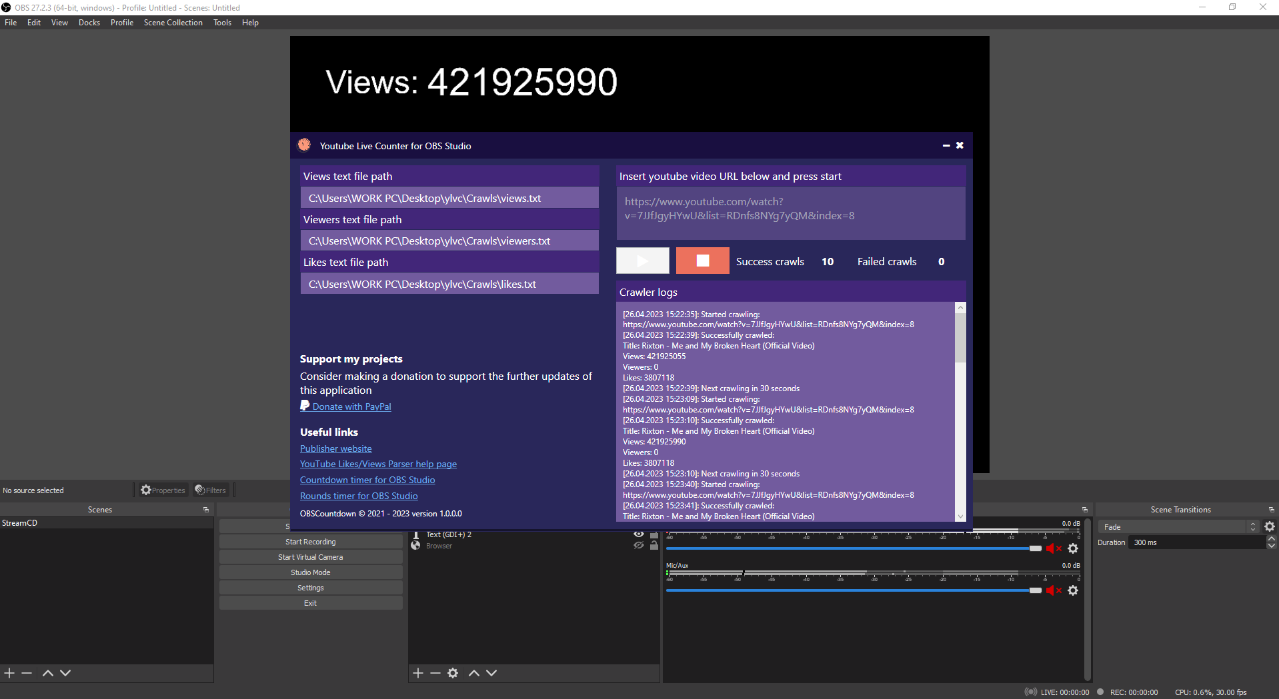The image size is (1279, 699).
Task: Increase transition duration with up arrow
Action: 1272,539
